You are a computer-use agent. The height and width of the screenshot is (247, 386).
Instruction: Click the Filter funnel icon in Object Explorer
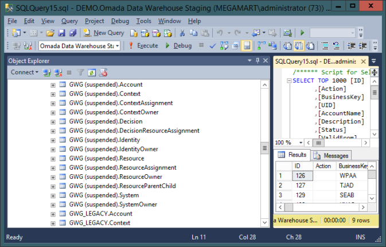pyautogui.click(x=80, y=73)
